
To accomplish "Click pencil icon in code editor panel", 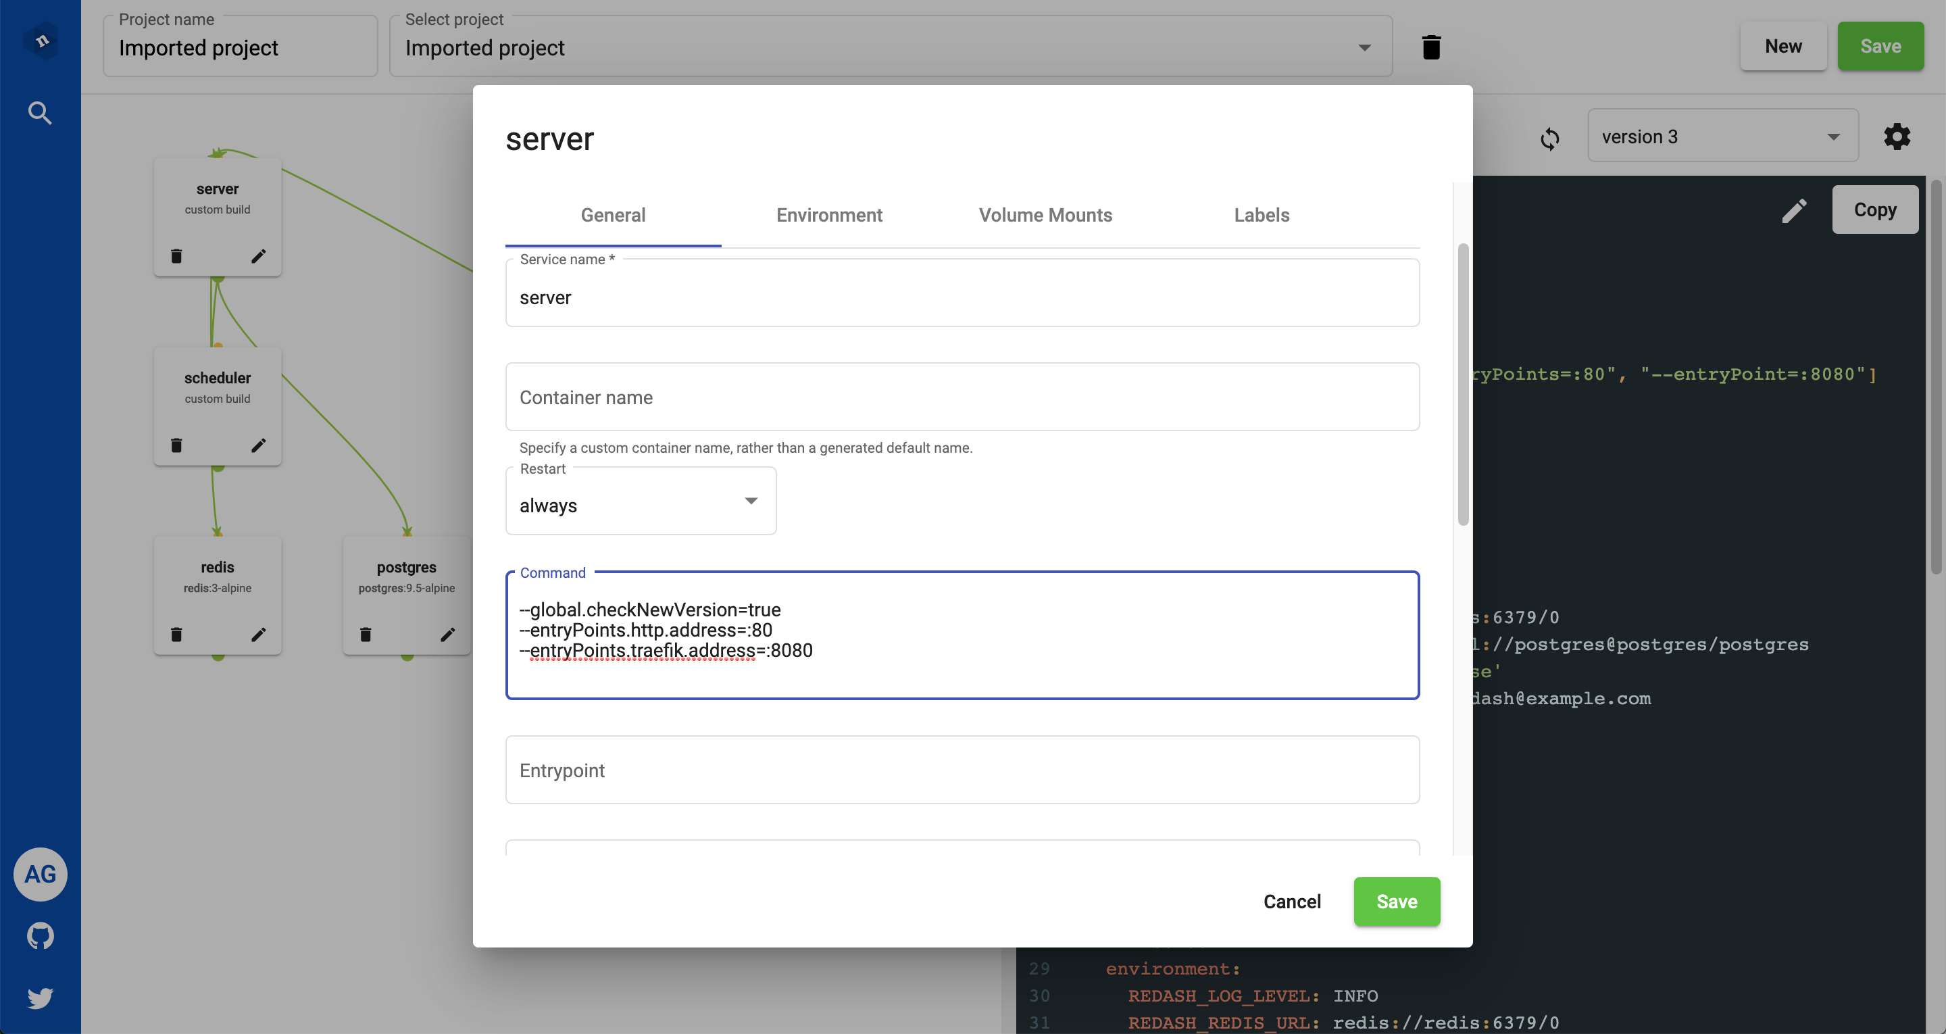I will coord(1794,211).
